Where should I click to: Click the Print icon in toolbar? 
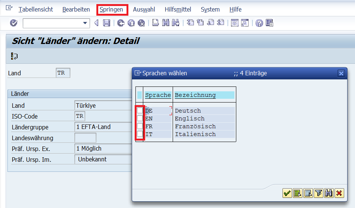click(x=156, y=23)
